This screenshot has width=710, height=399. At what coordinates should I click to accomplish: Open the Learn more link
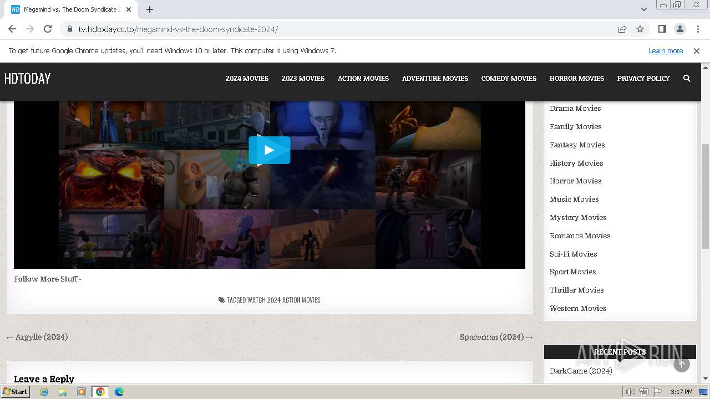pos(666,51)
